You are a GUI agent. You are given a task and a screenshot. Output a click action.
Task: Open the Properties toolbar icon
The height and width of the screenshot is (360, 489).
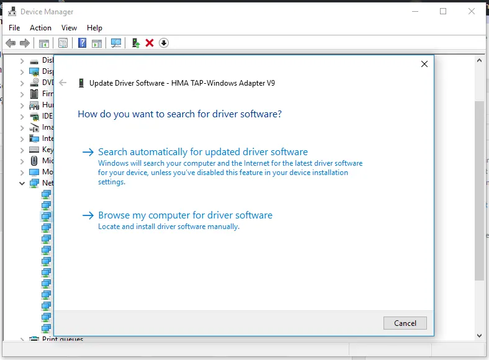[63, 43]
